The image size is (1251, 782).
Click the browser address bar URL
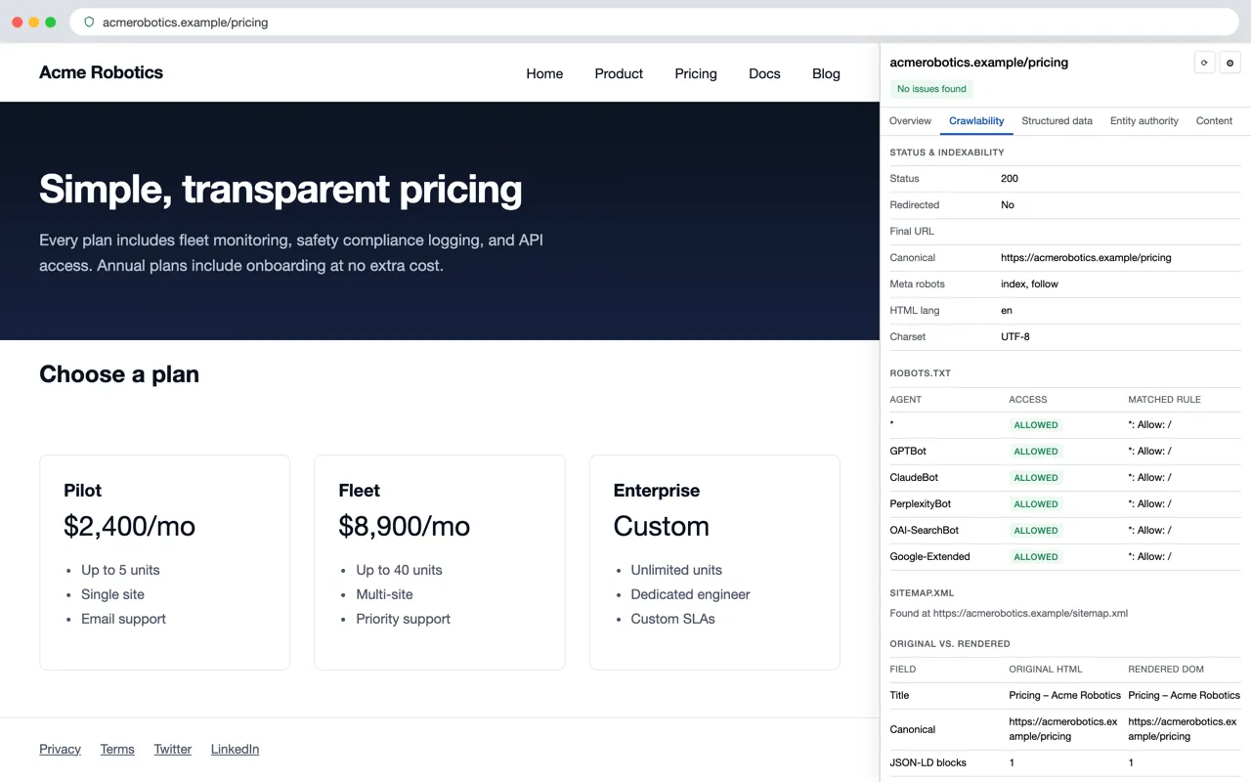pos(185,22)
